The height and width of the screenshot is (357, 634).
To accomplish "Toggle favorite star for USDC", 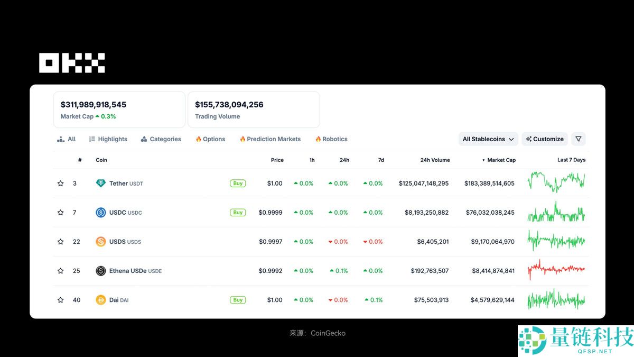I will click(61, 213).
